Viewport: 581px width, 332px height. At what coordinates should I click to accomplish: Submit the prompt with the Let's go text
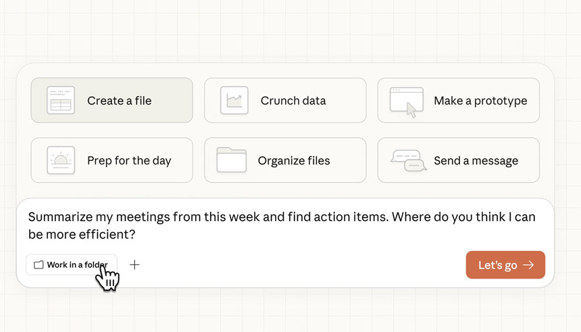[x=497, y=265]
